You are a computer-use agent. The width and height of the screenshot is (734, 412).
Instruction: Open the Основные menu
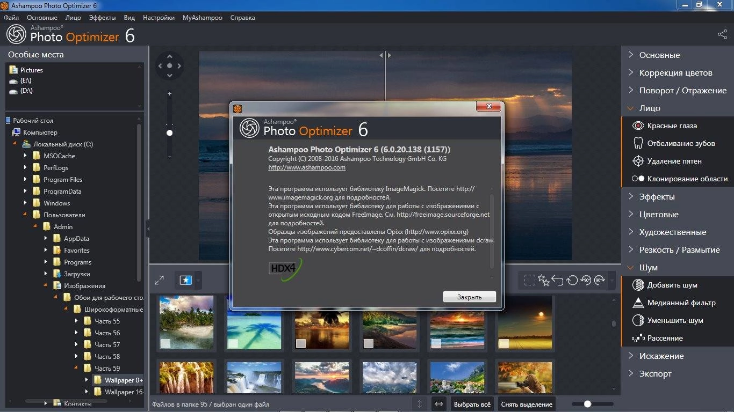[x=42, y=18]
